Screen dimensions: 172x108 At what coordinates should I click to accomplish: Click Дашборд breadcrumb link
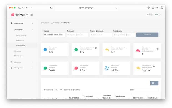(55, 23)
